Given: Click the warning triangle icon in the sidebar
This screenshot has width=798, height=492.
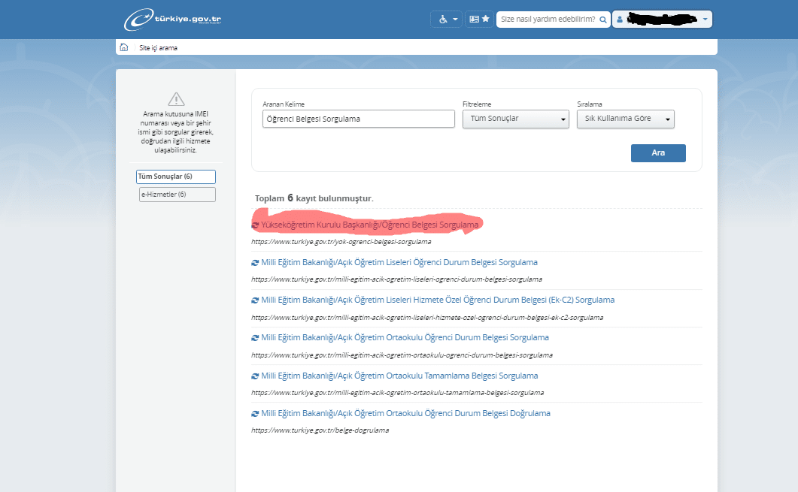Looking at the screenshot, I should click(x=176, y=98).
